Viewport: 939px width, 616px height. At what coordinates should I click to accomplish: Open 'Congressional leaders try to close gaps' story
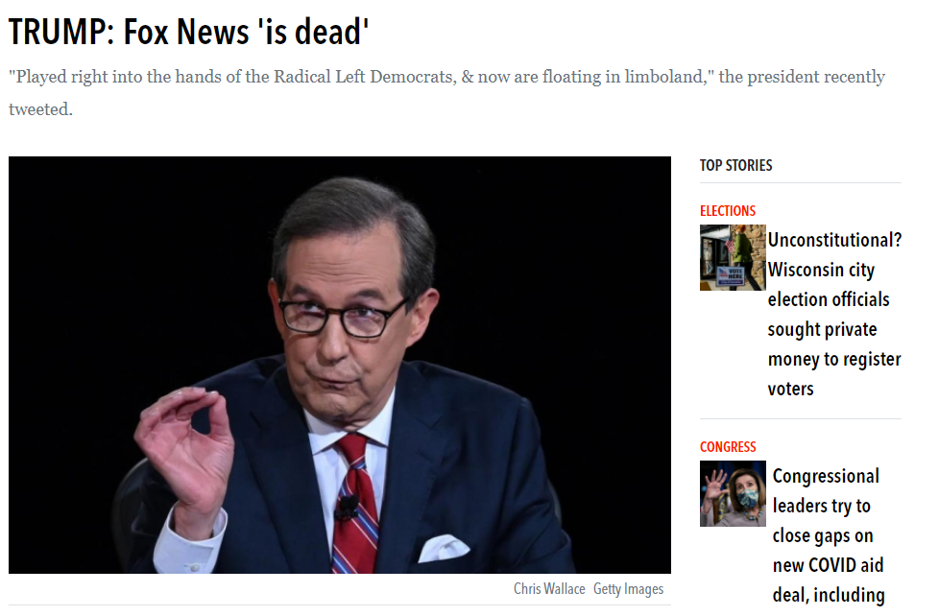(829, 535)
